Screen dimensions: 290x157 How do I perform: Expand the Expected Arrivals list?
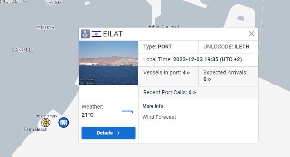[x=207, y=79]
